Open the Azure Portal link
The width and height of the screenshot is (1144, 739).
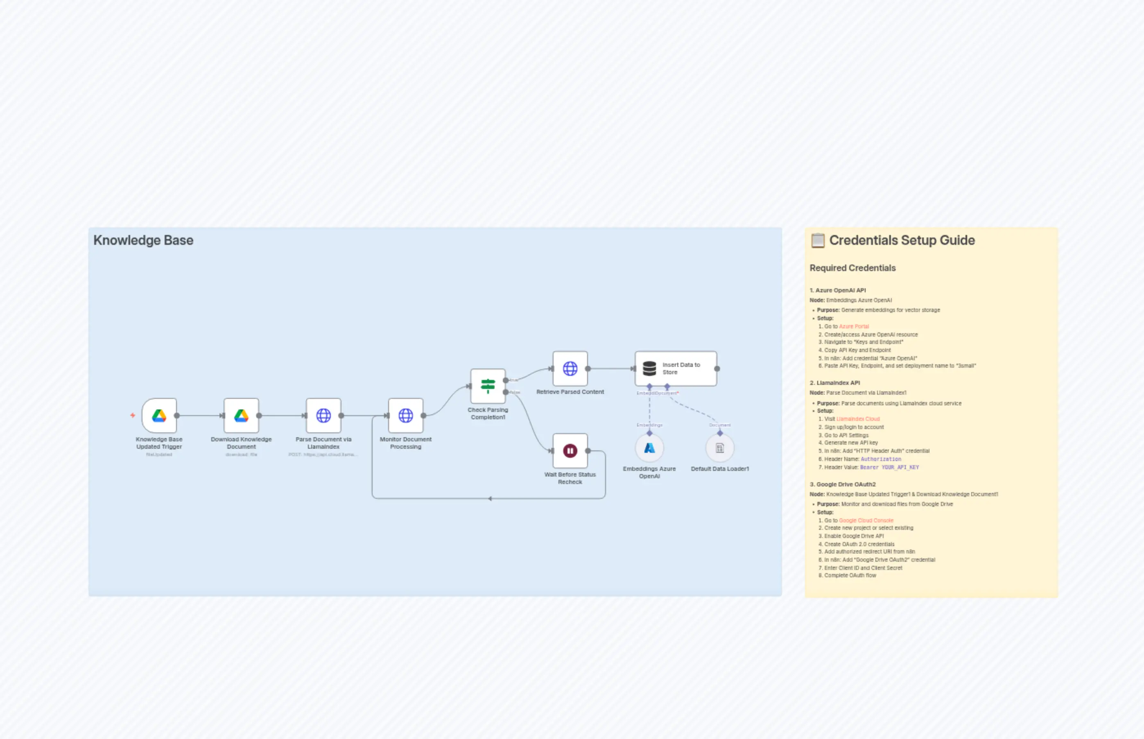(x=853, y=326)
